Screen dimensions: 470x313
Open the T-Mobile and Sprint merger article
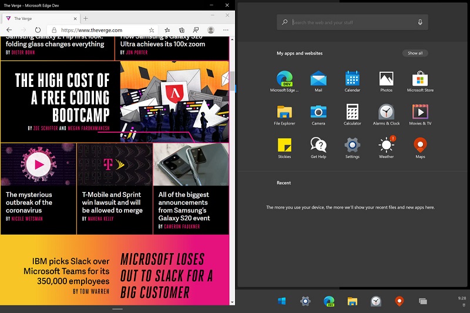click(x=112, y=203)
